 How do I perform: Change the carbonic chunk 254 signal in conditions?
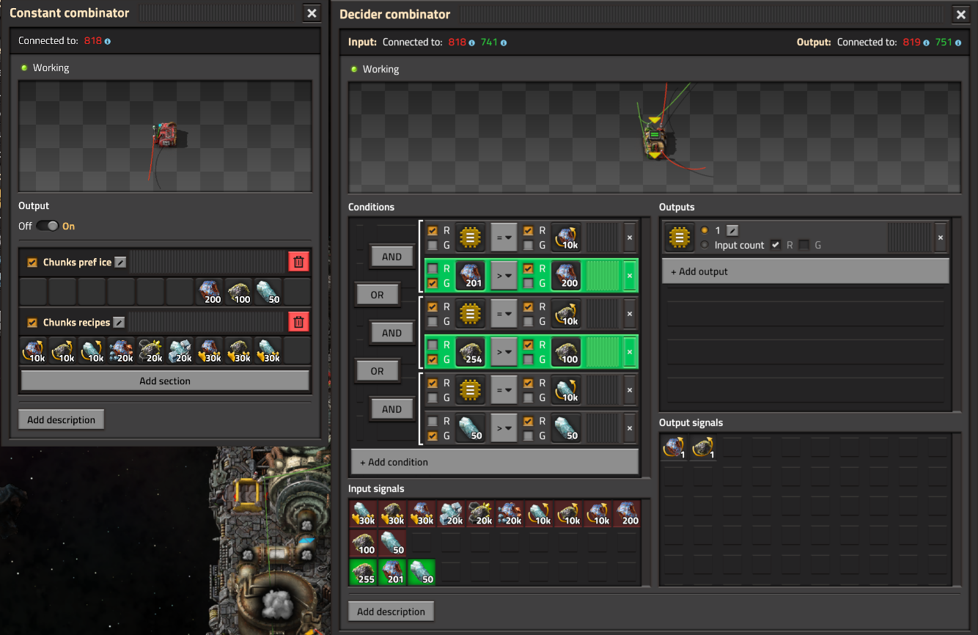click(x=471, y=352)
